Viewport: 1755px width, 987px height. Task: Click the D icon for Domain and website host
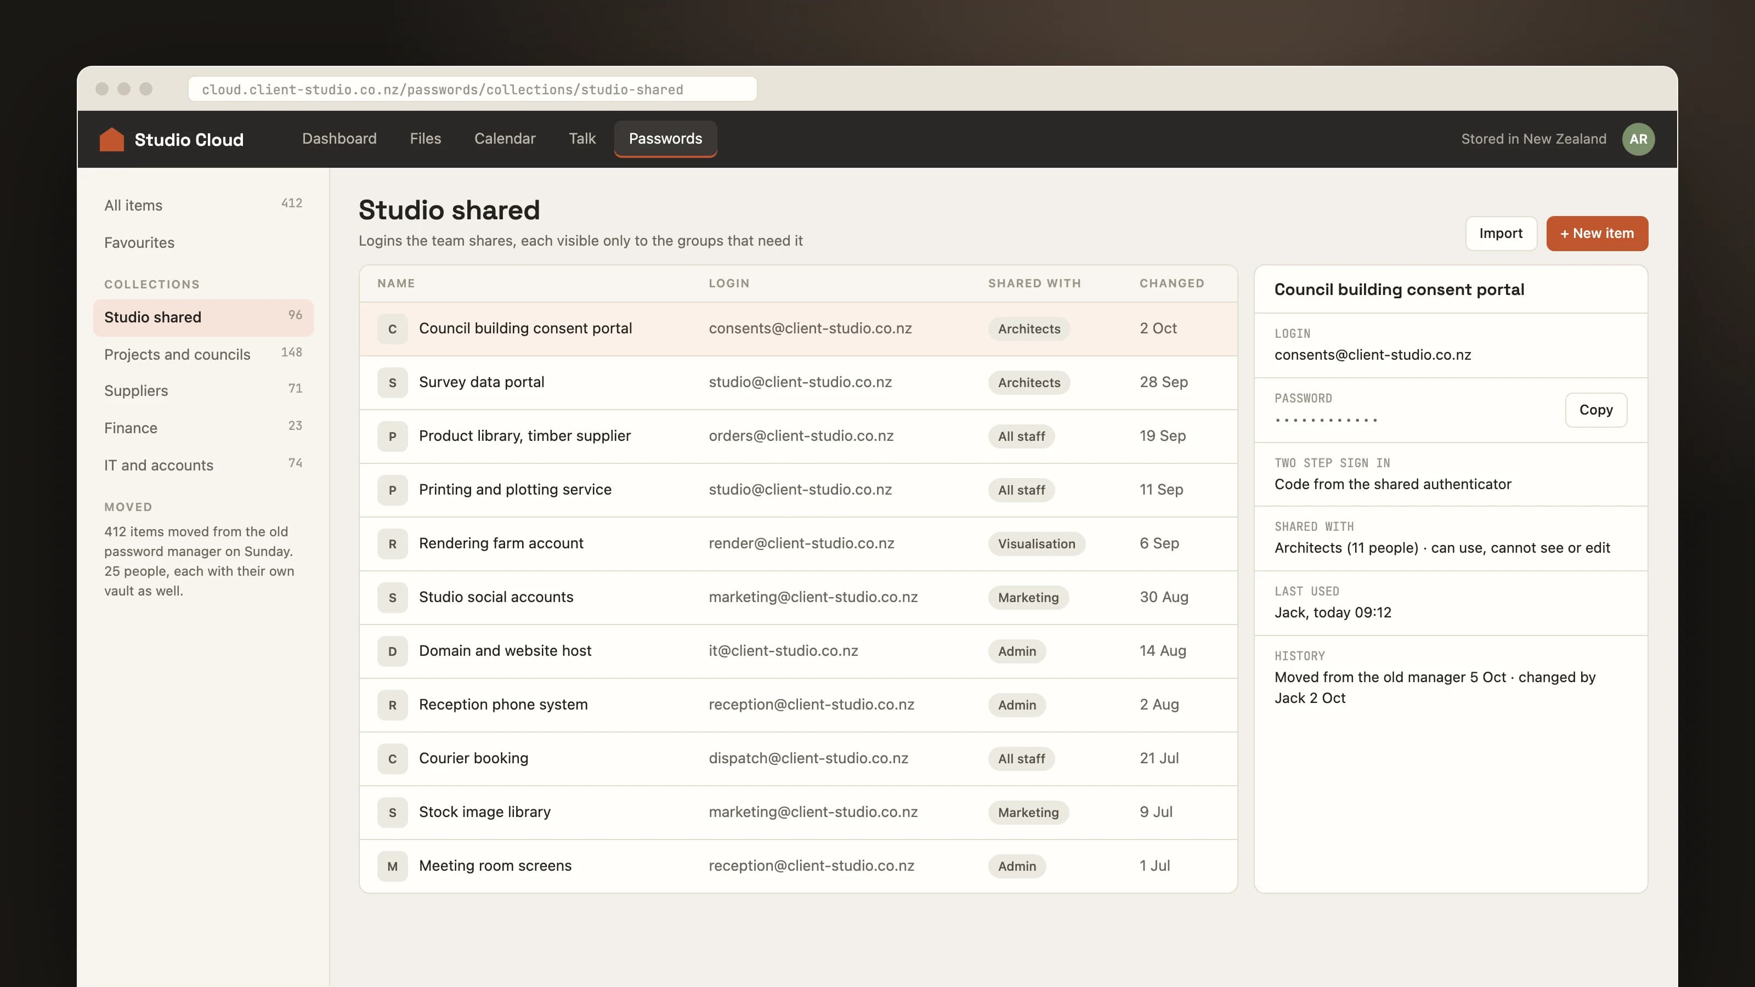pyautogui.click(x=393, y=652)
